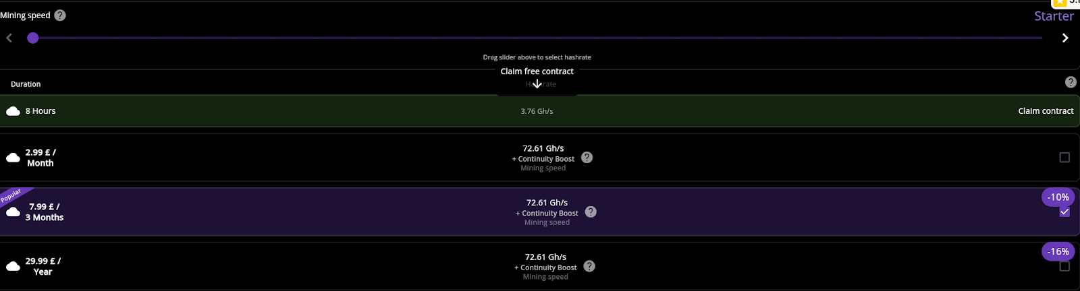Click the down arrow under Claim free contract
This screenshot has width=1080, height=291.
pos(537,84)
